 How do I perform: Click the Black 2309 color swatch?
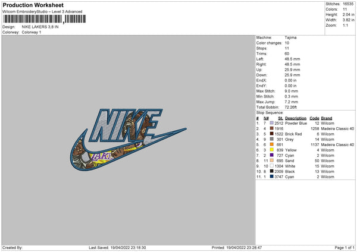272,171
